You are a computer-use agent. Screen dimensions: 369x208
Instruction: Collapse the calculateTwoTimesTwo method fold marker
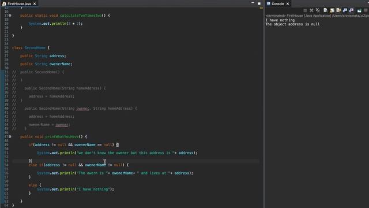(x=10, y=16)
